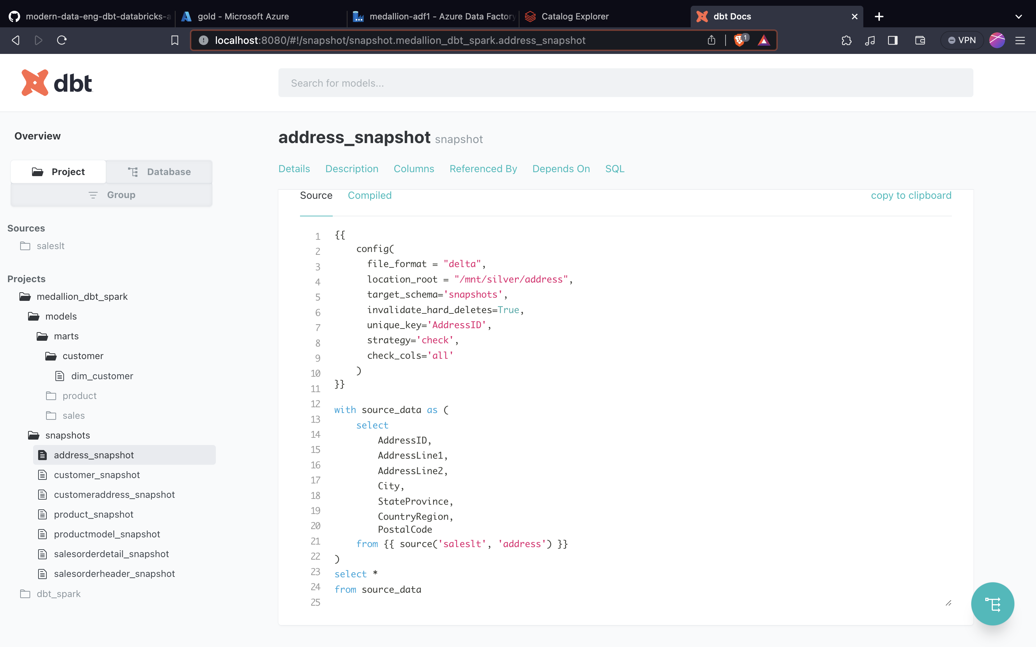The height and width of the screenshot is (647, 1036).
Task: Close the dbt Docs tab
Action: coord(854,16)
